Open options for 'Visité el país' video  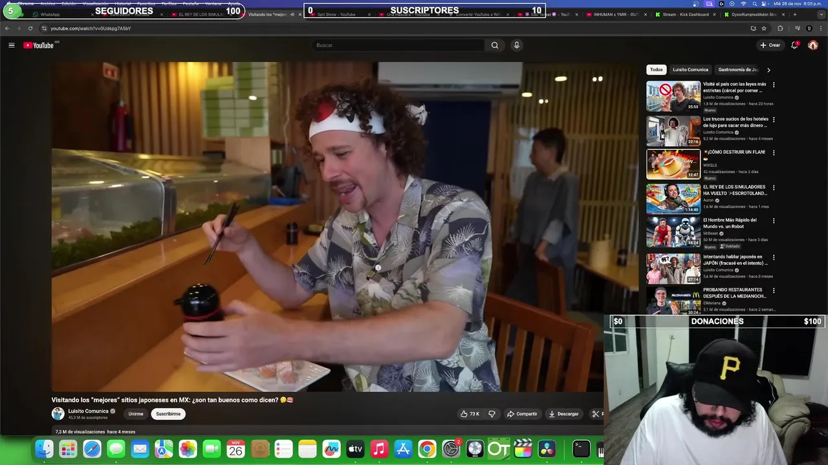tap(774, 85)
